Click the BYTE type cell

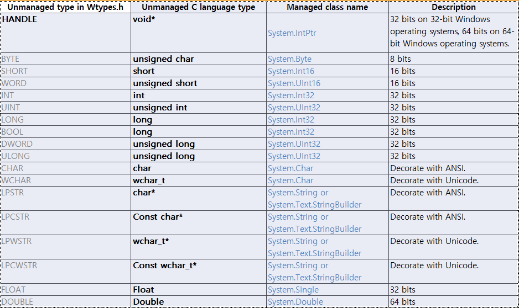(x=65, y=59)
